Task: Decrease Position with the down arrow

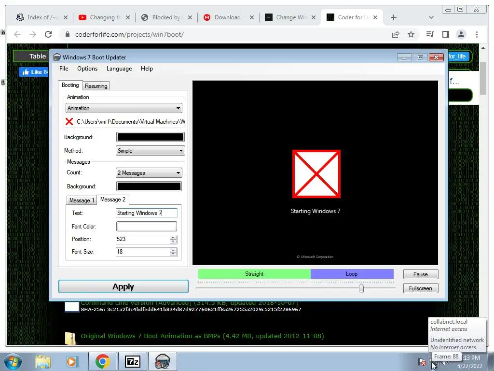Action: click(173, 242)
